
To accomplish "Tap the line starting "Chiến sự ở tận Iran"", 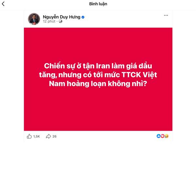I will (x=98, y=66).
